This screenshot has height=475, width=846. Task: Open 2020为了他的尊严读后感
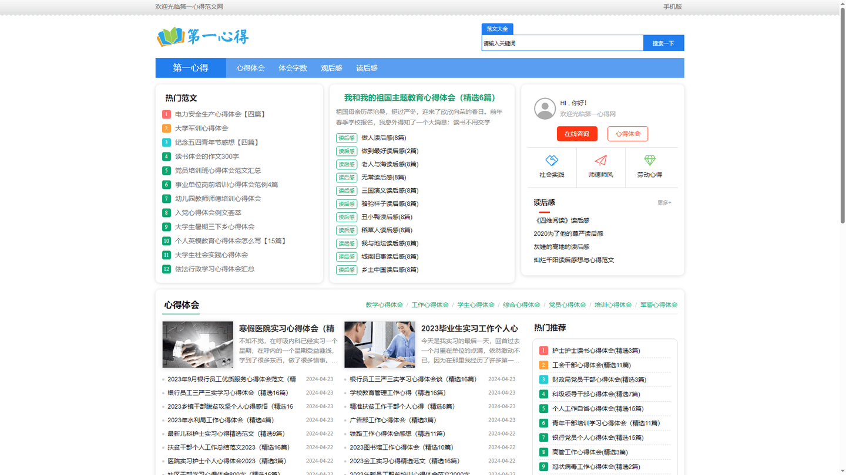(x=568, y=233)
